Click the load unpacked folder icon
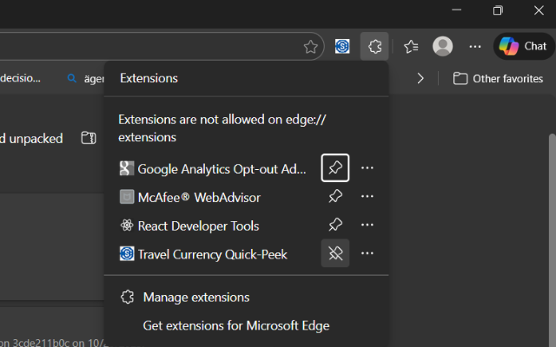Viewport: 556px width, 347px height. click(x=88, y=139)
